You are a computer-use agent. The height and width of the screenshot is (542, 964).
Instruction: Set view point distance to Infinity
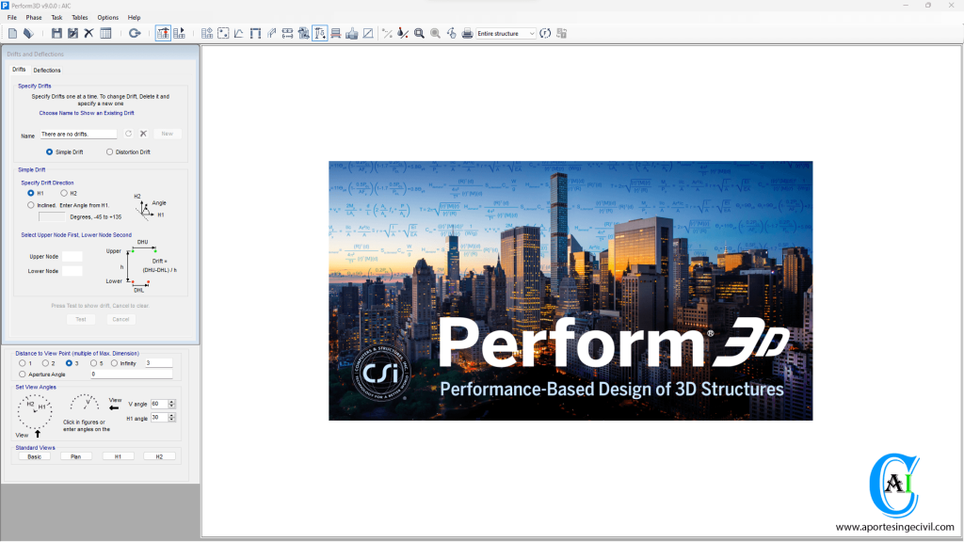[114, 362]
